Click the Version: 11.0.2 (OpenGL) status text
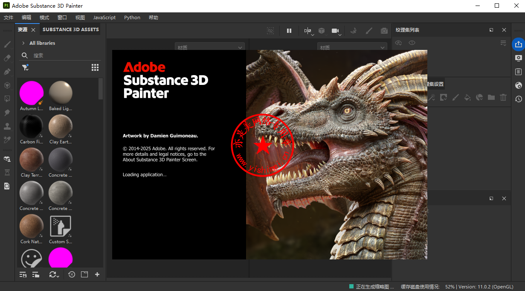Image resolution: width=525 pixels, height=291 pixels. click(486, 287)
